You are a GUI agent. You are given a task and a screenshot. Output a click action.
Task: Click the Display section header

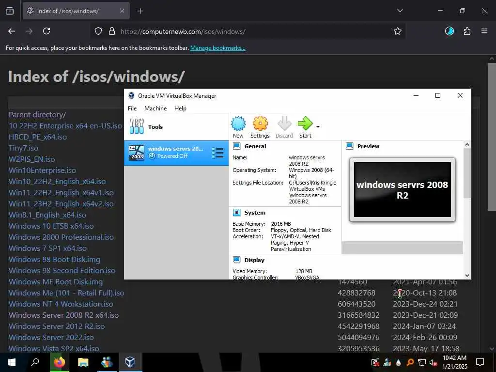pyautogui.click(x=254, y=260)
